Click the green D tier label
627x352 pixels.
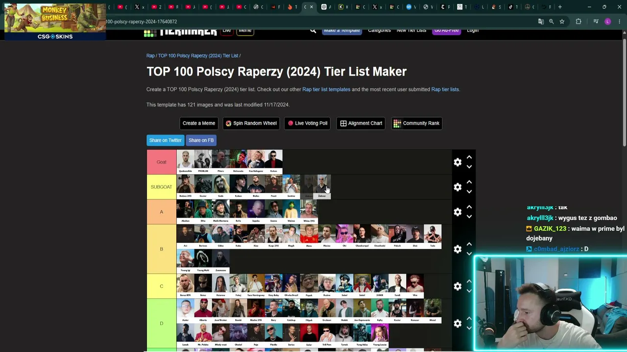162,324
